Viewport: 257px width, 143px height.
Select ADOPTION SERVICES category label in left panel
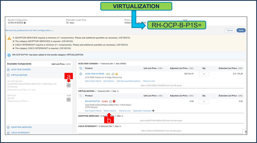point(21,127)
